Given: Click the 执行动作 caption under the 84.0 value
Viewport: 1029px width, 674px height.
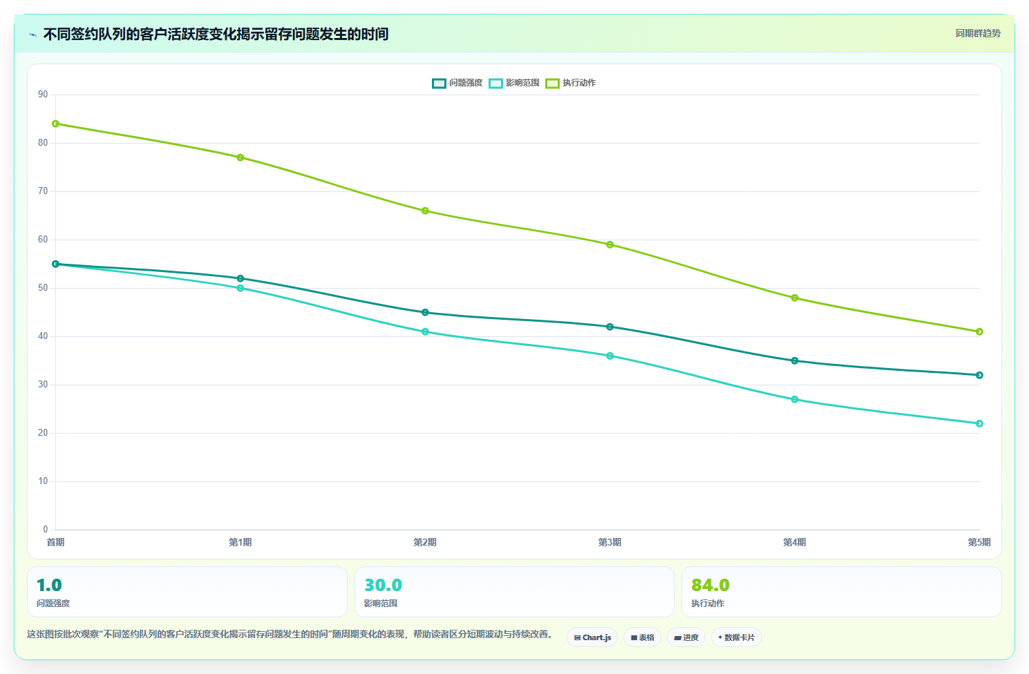Looking at the screenshot, I should (x=708, y=604).
